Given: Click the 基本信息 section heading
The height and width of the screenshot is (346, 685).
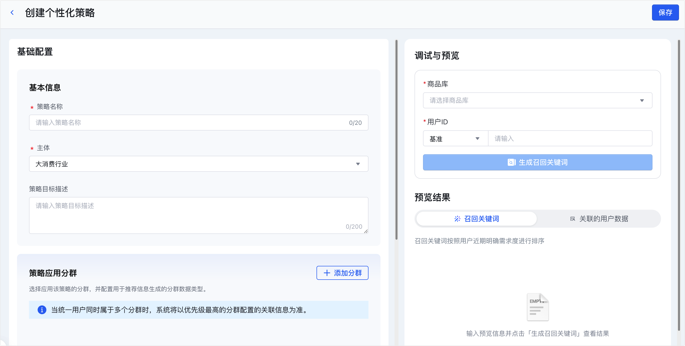Looking at the screenshot, I should pyautogui.click(x=45, y=88).
